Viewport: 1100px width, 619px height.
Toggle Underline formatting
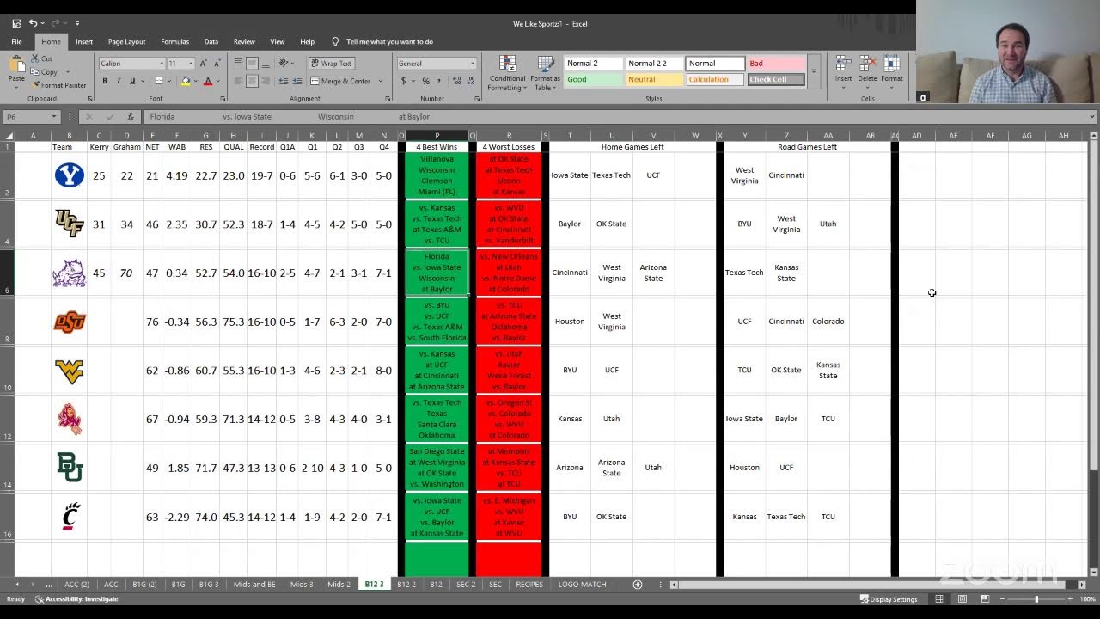(132, 81)
